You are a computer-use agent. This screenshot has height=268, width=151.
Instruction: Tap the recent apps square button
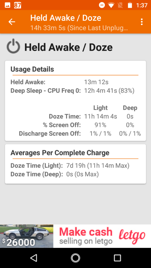[x=117, y=258]
